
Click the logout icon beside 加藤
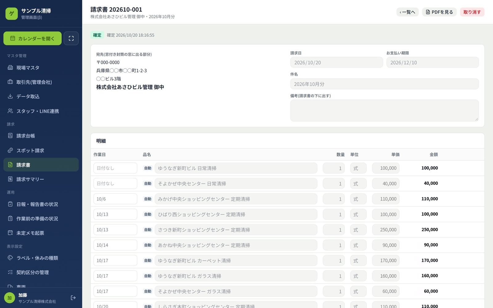tap(73, 298)
